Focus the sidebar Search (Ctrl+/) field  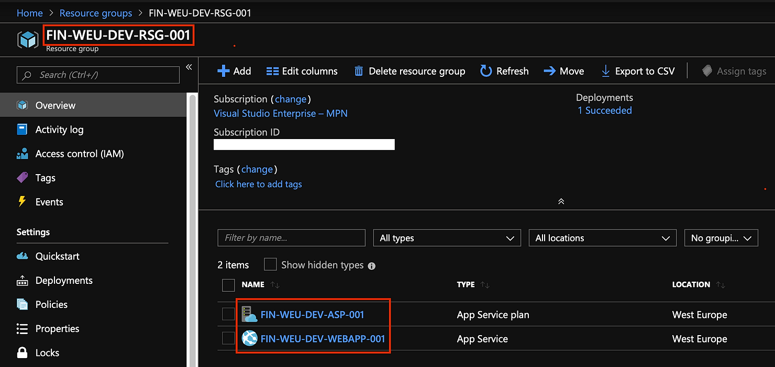click(x=98, y=75)
